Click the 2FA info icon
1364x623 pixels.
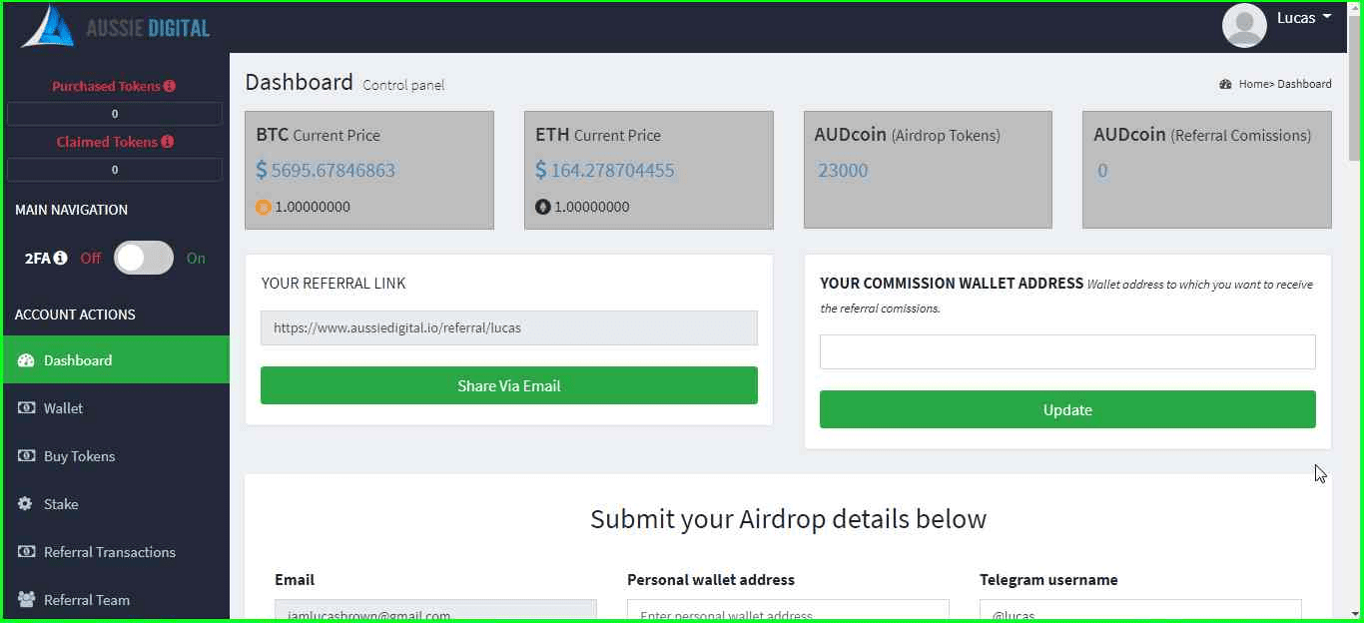click(61, 258)
